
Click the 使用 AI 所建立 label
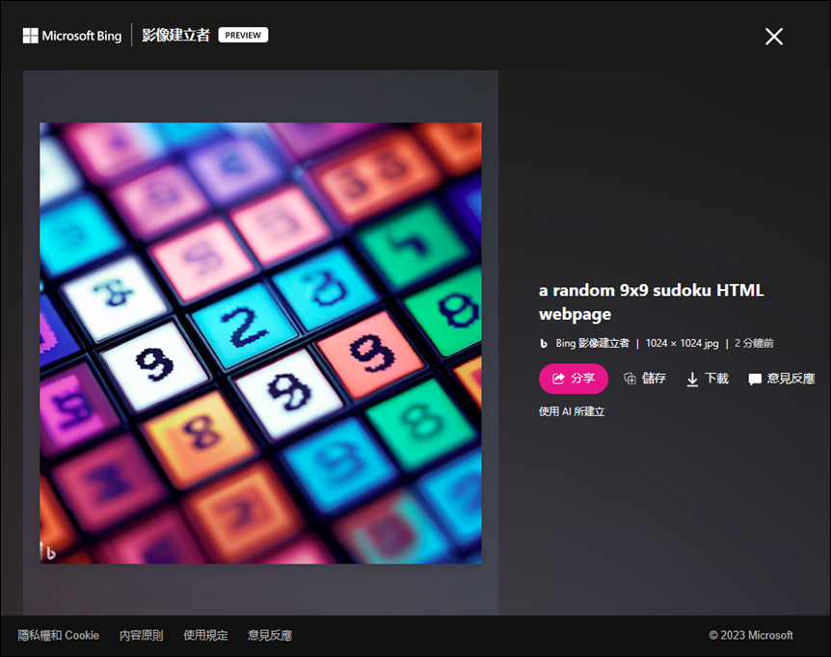pos(572,411)
